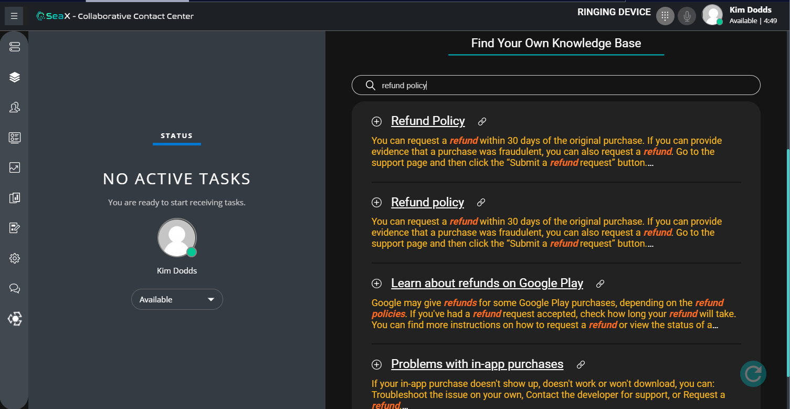Toggle the microphone mute button
Screen dimensions: 790x409
pos(686,16)
